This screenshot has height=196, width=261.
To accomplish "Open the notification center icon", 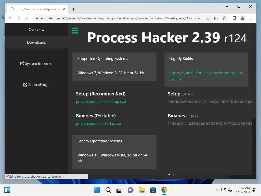I will tap(254, 190).
